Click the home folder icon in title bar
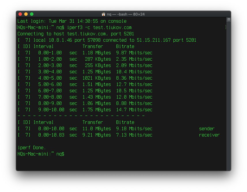247x192 pixels. 103,14
